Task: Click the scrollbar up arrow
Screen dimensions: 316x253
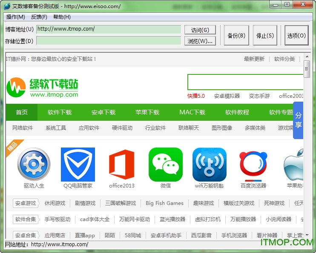Action: [x=307, y=57]
